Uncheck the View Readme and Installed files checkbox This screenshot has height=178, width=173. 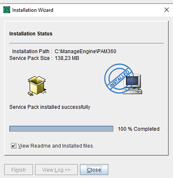(x=14, y=146)
